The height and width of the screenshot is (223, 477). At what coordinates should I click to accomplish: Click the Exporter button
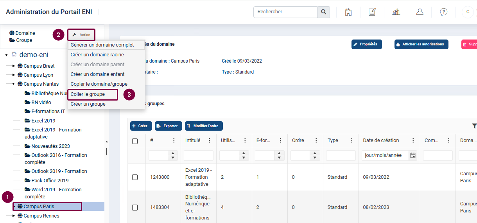click(169, 126)
